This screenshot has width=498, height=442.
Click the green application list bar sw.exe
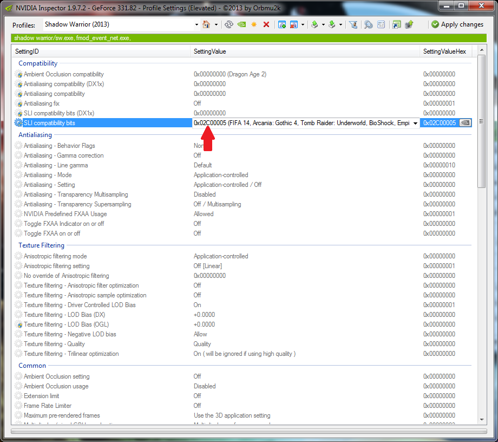point(248,38)
